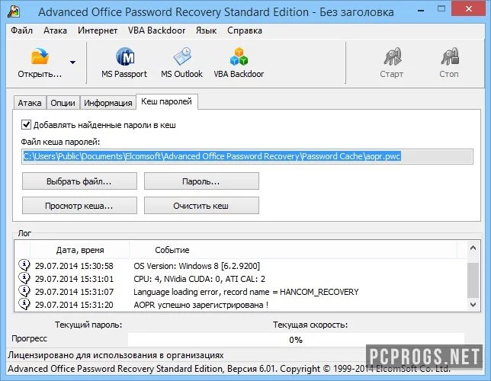
Task: Minimize the application window
Action: coord(421,11)
